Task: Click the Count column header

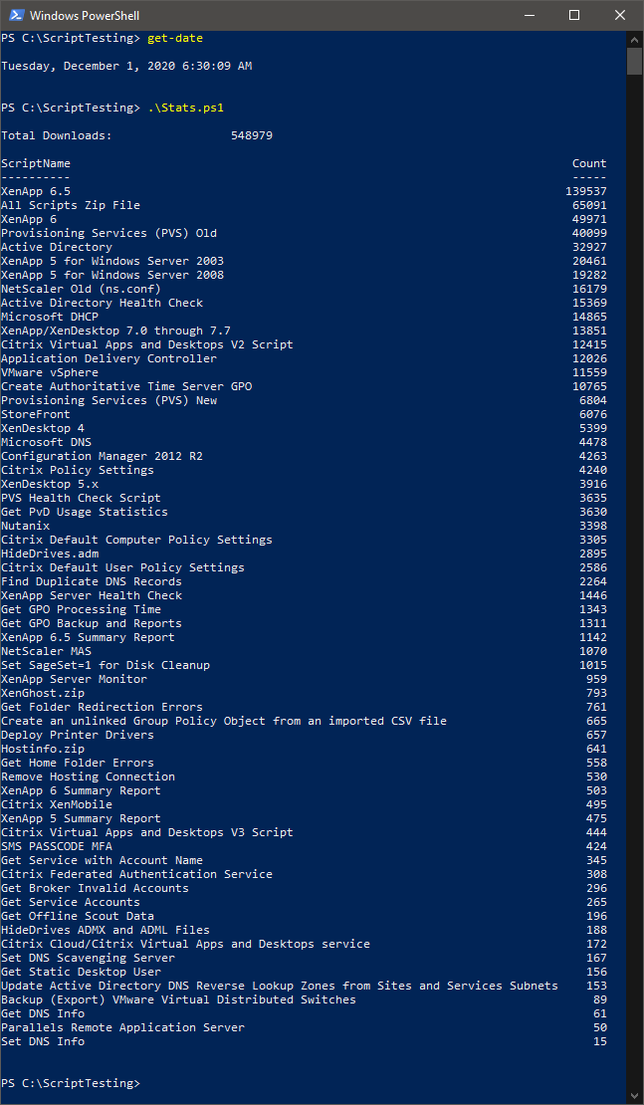Action: coord(589,163)
